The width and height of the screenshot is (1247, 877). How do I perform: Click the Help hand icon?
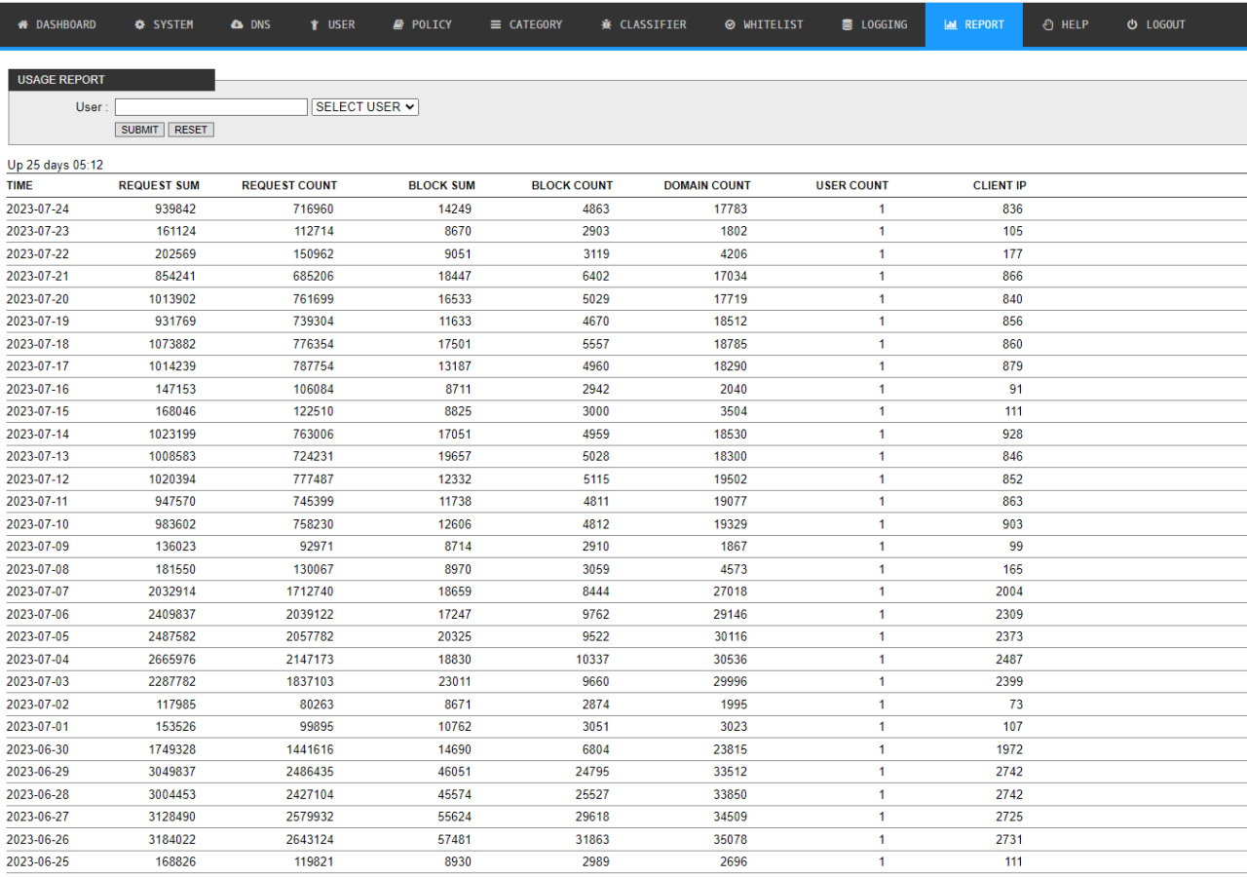click(x=1048, y=24)
